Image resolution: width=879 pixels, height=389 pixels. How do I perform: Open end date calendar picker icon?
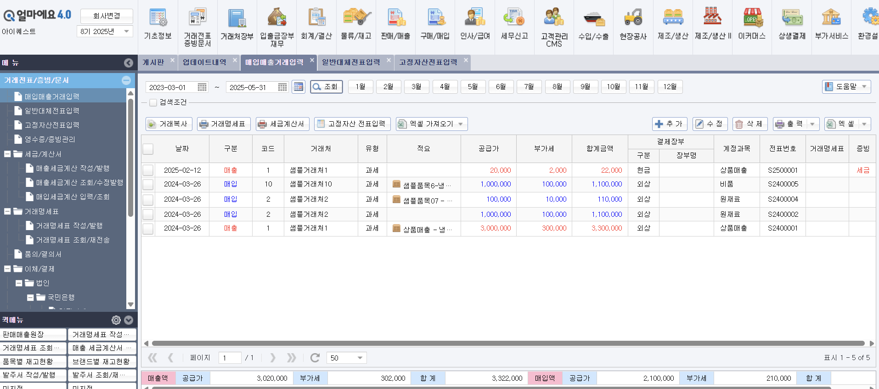282,87
